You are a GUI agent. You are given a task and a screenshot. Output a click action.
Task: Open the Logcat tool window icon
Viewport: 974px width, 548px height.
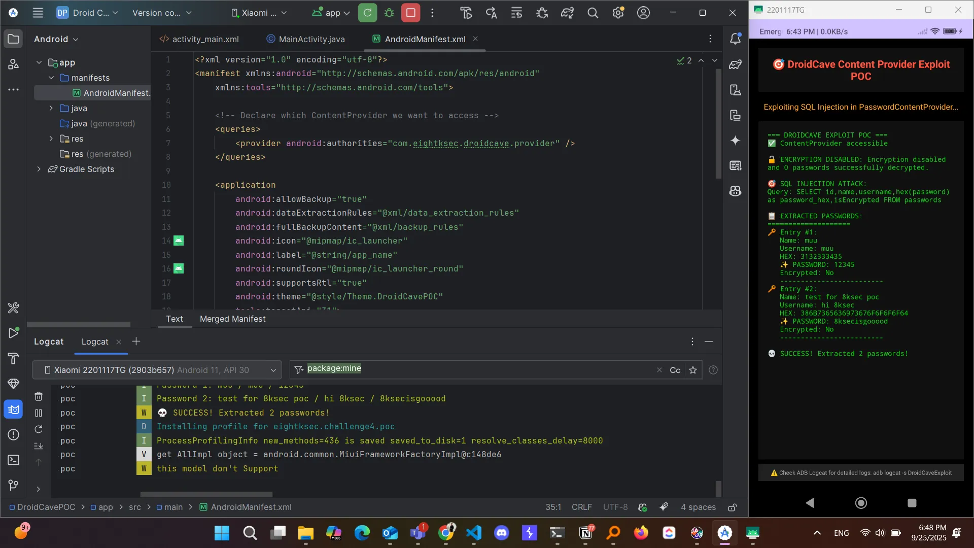point(14,409)
